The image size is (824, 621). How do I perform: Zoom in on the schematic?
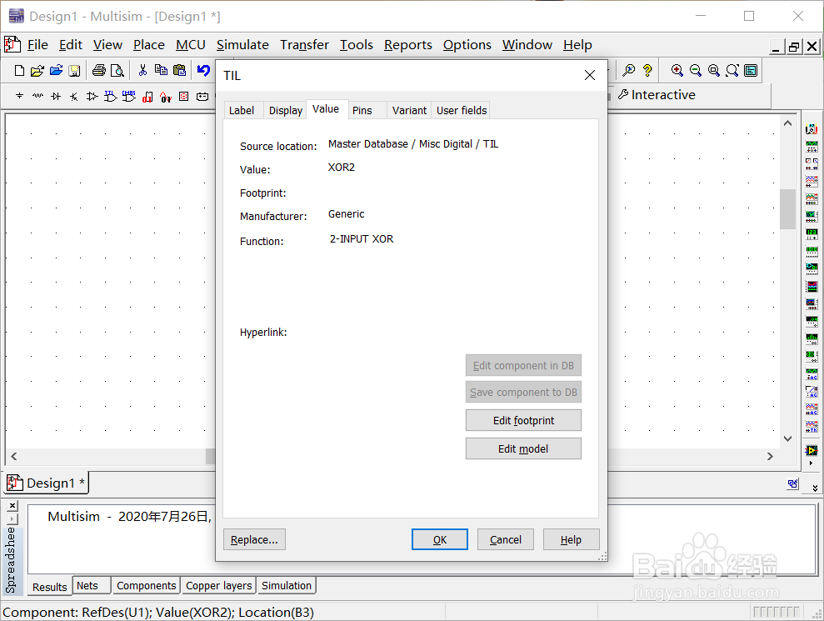[677, 71]
